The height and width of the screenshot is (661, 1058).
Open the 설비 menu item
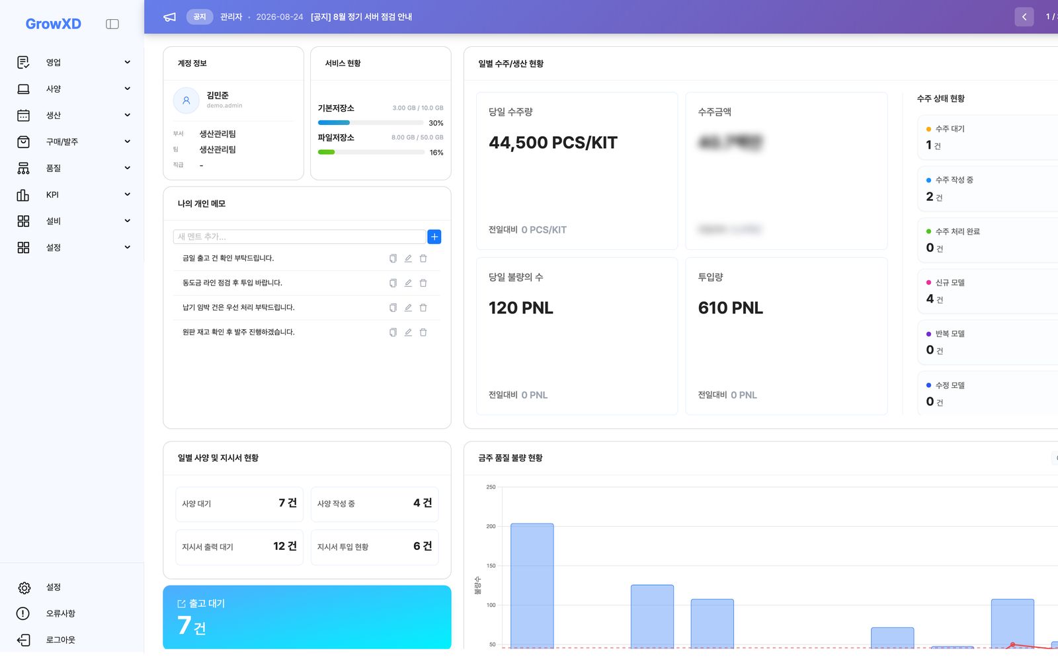(x=73, y=221)
